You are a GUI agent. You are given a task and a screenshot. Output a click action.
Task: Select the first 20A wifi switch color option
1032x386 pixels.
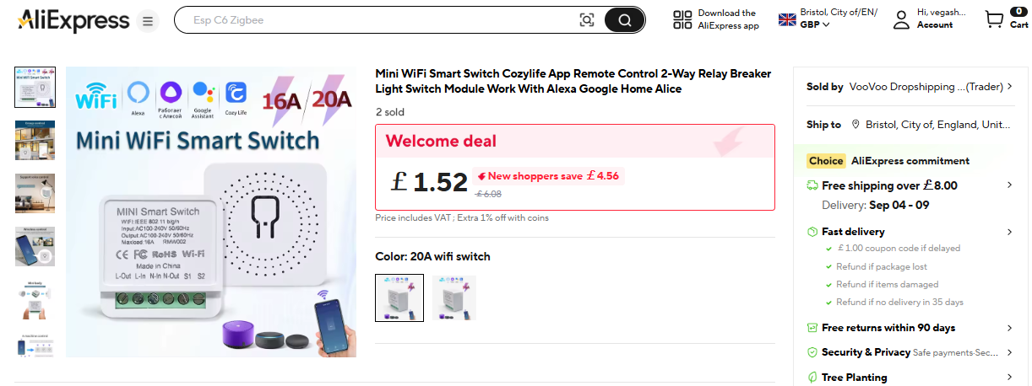pos(399,298)
